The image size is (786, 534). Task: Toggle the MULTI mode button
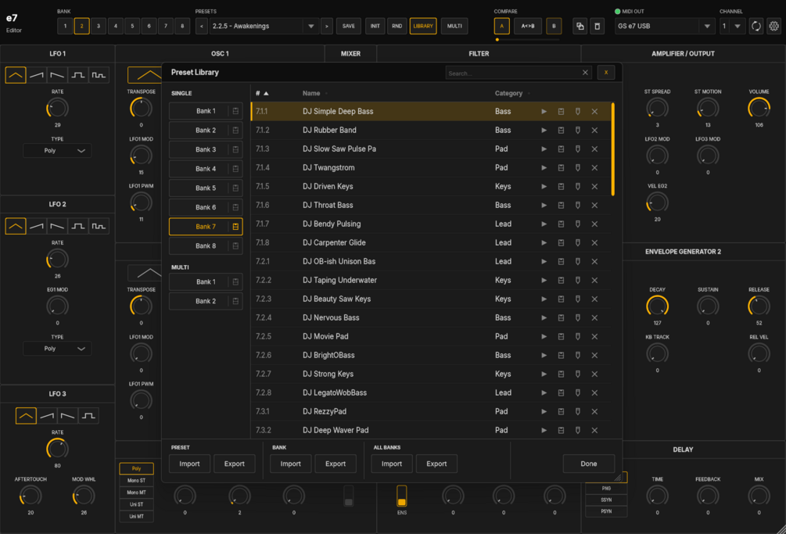click(x=454, y=26)
